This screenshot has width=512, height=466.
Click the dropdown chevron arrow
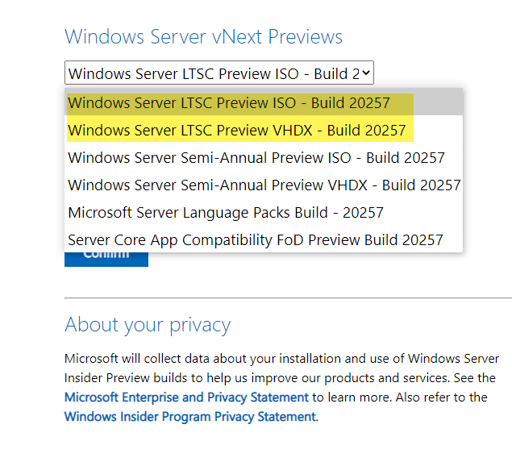coord(366,73)
